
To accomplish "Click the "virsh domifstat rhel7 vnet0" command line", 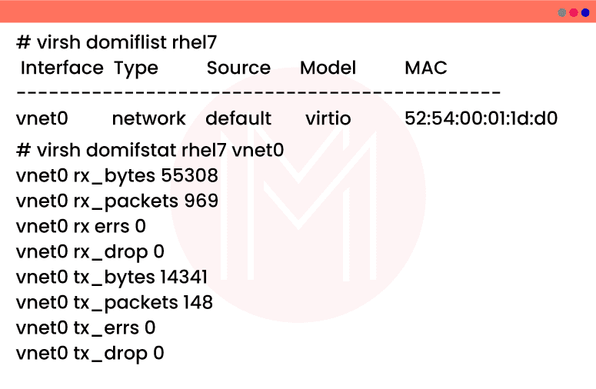I will click(150, 150).
